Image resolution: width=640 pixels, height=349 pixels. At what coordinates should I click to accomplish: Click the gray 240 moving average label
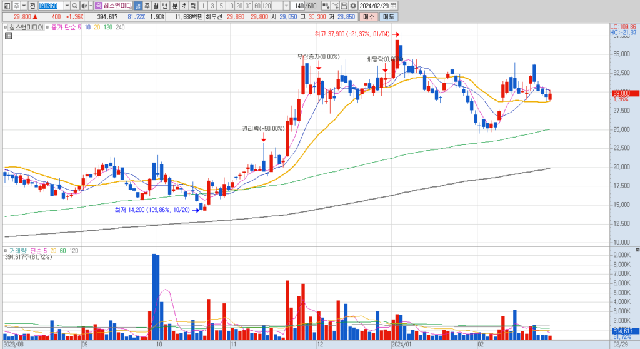pyautogui.click(x=120, y=28)
